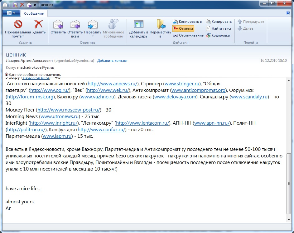294x233 pixels.
Task: Toggle Отслеживание (watch) for this conversation
Action: coord(188,35)
